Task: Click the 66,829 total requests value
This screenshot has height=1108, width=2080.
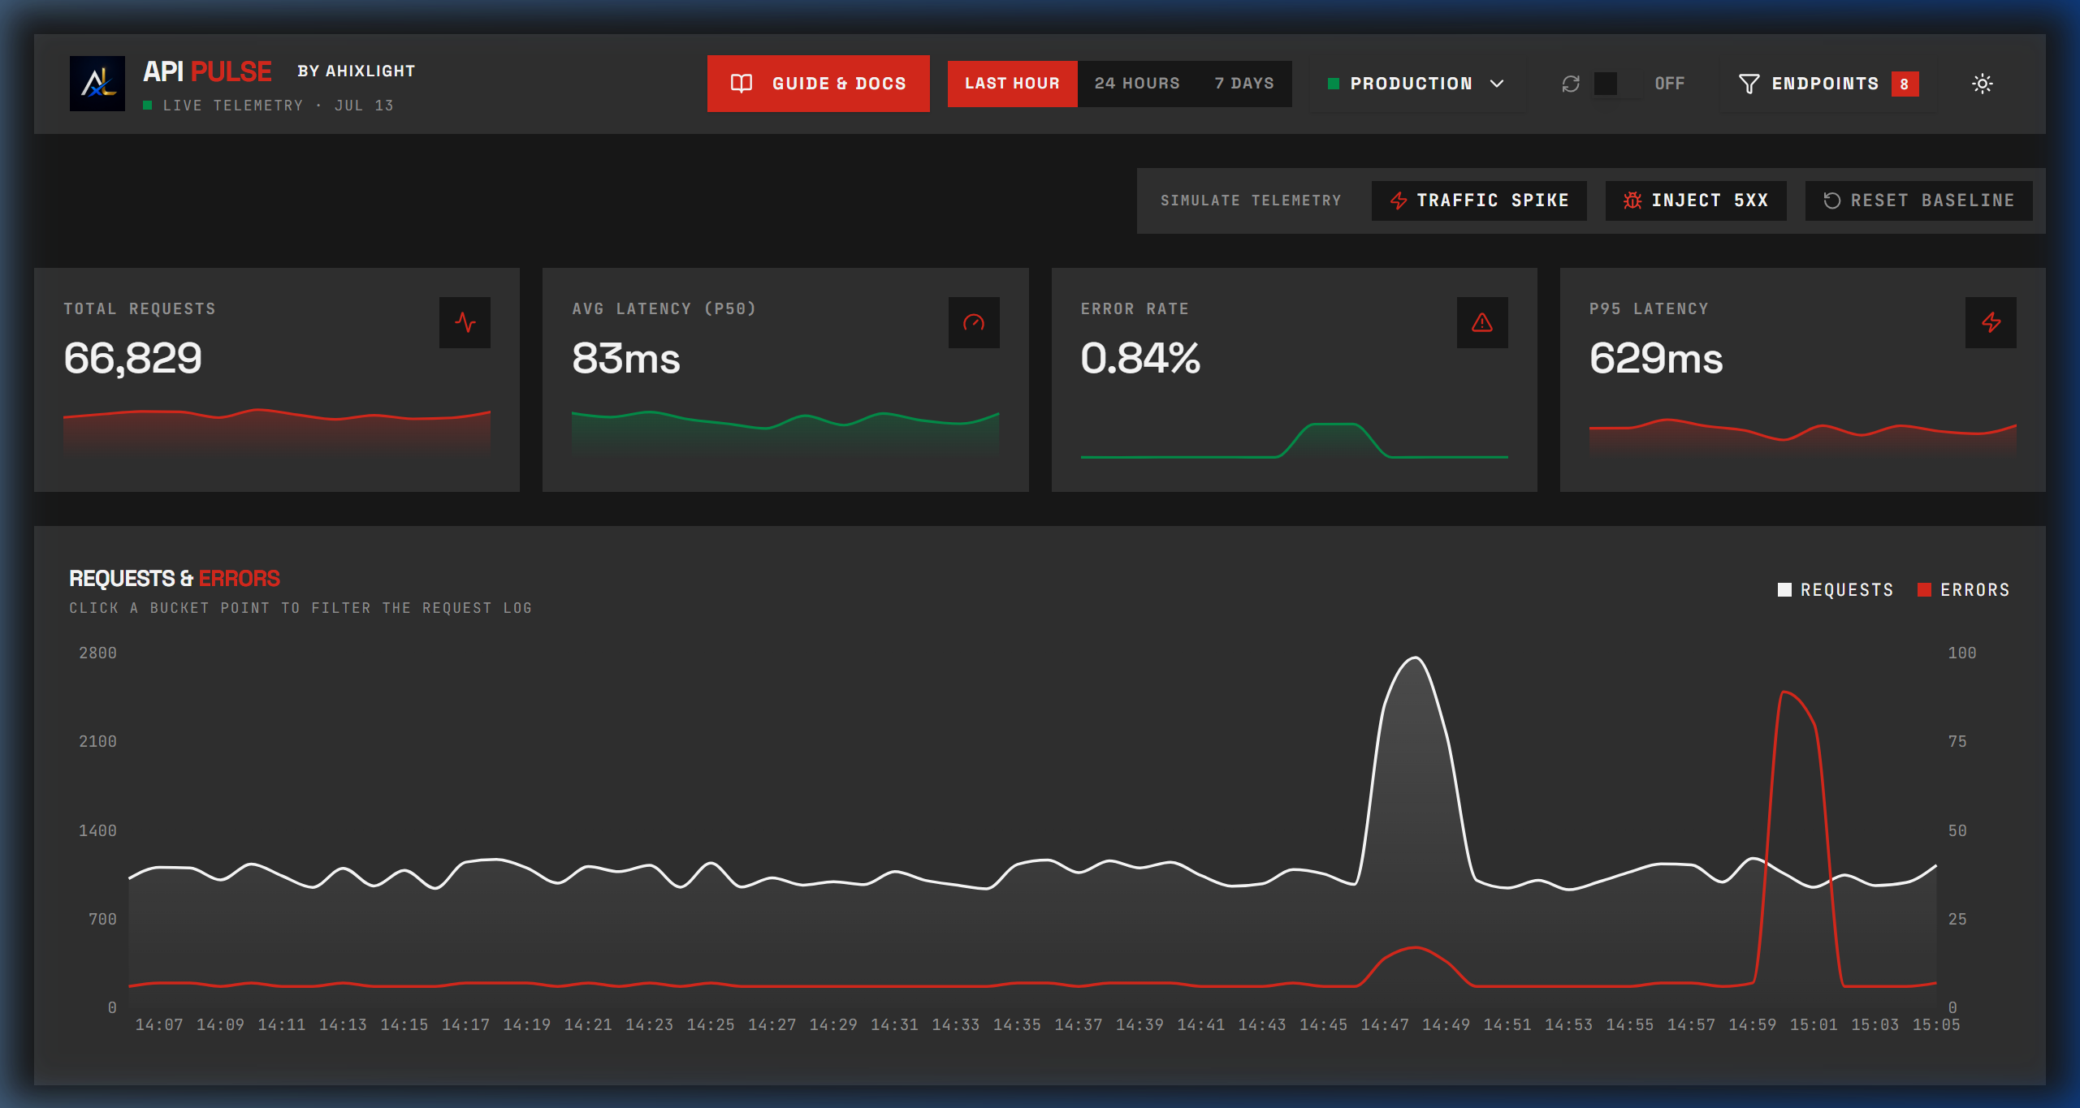Action: [133, 358]
